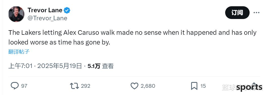Click the reply speech bubble icon

click(15, 86)
